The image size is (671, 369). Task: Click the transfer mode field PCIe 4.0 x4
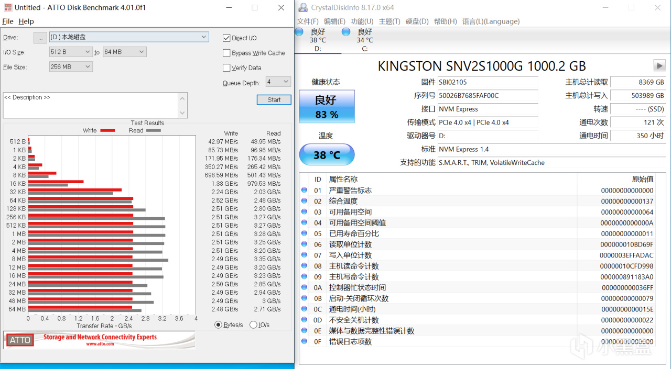point(488,122)
